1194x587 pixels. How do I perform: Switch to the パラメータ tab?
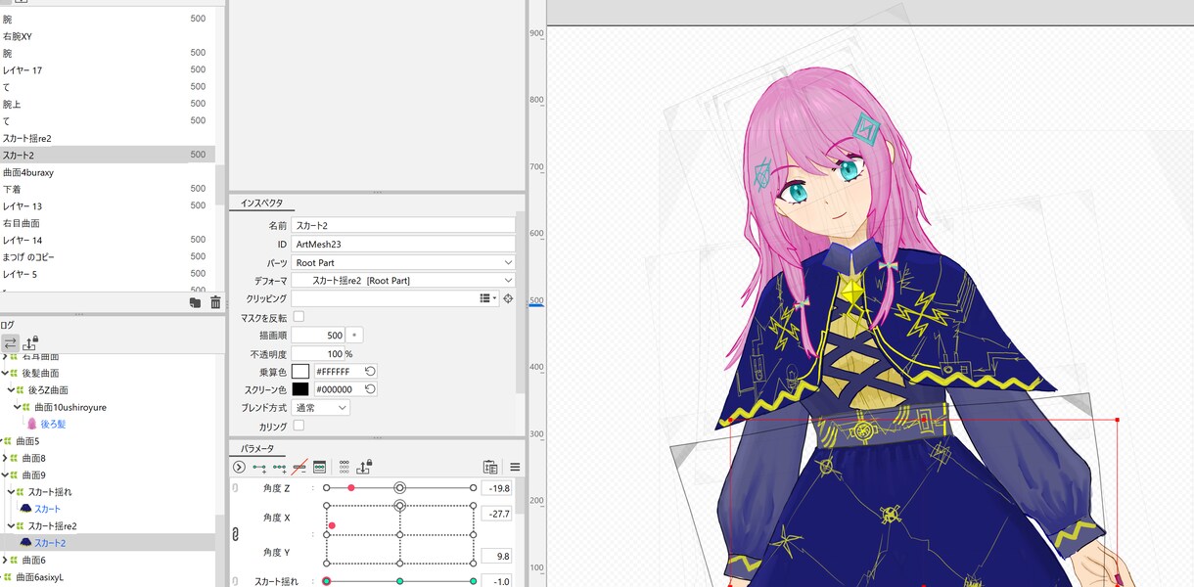(x=259, y=448)
